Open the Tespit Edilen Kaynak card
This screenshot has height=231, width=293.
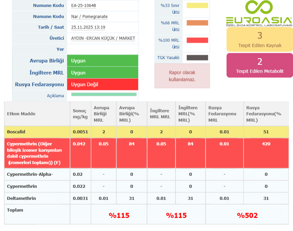click(x=260, y=39)
